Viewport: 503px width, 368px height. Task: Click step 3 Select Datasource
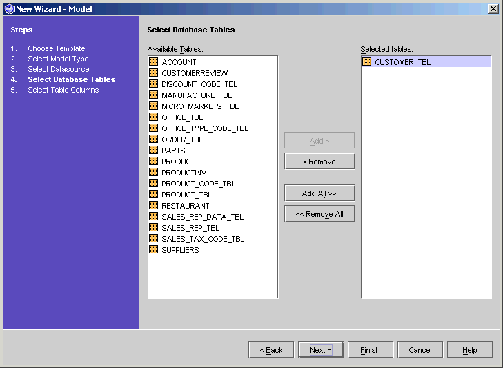[59, 69]
